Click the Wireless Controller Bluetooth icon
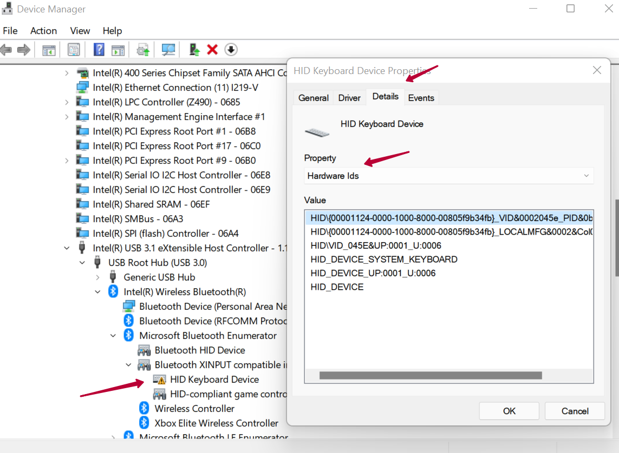 (x=144, y=408)
